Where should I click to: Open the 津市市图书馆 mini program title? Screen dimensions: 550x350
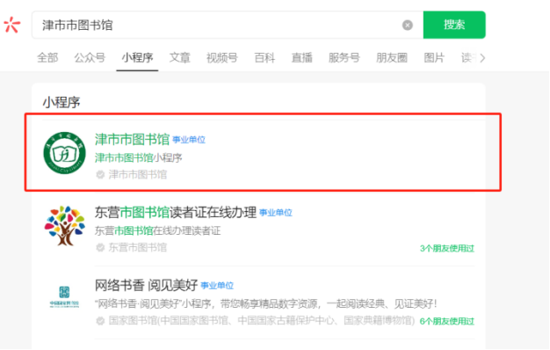pos(133,139)
